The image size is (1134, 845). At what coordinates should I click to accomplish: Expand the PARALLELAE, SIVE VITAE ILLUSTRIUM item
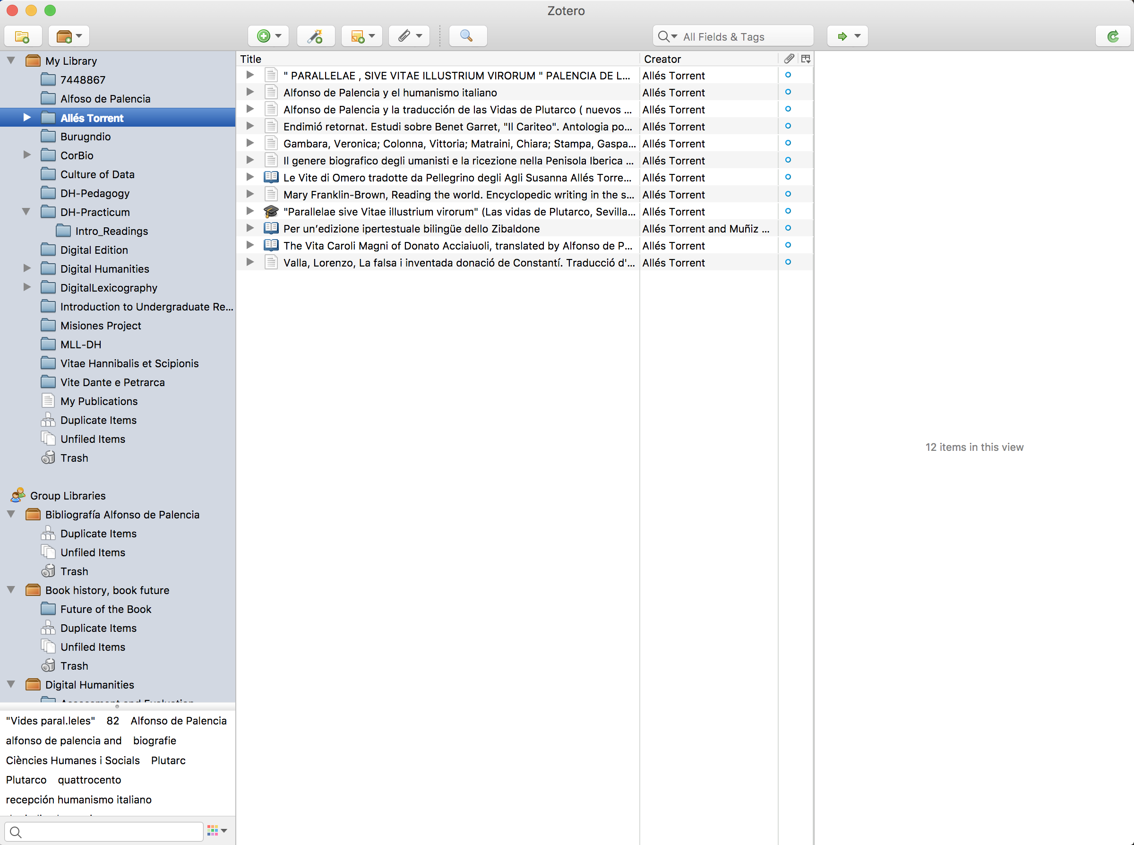click(250, 75)
